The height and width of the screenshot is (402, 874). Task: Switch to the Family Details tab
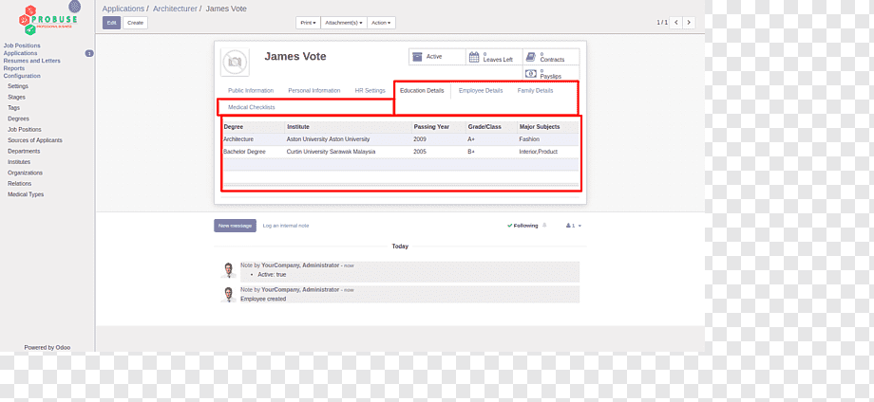tap(535, 91)
